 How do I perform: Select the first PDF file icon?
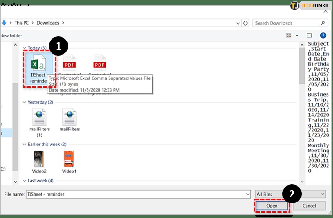69,63
